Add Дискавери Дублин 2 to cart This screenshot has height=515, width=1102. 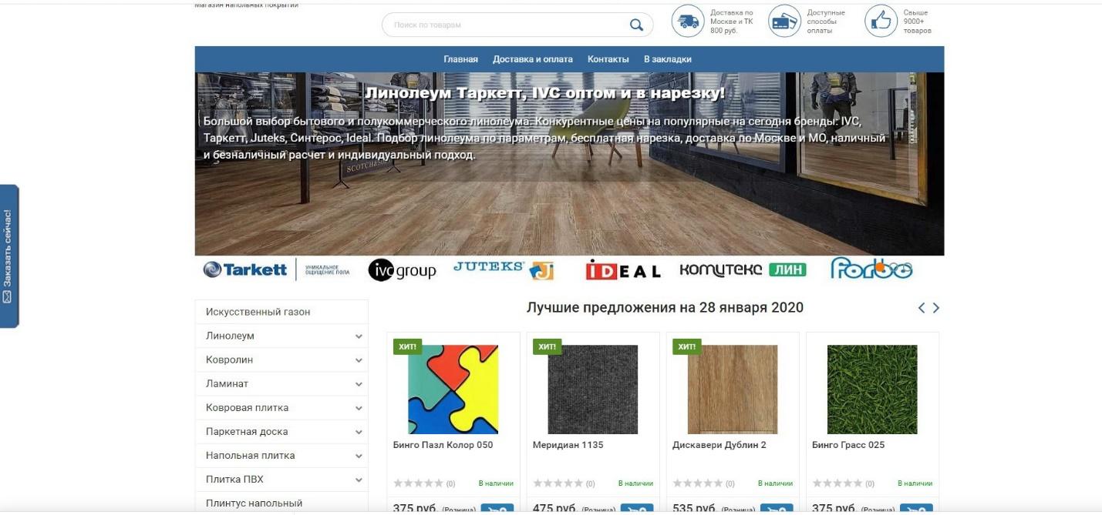tap(777, 509)
